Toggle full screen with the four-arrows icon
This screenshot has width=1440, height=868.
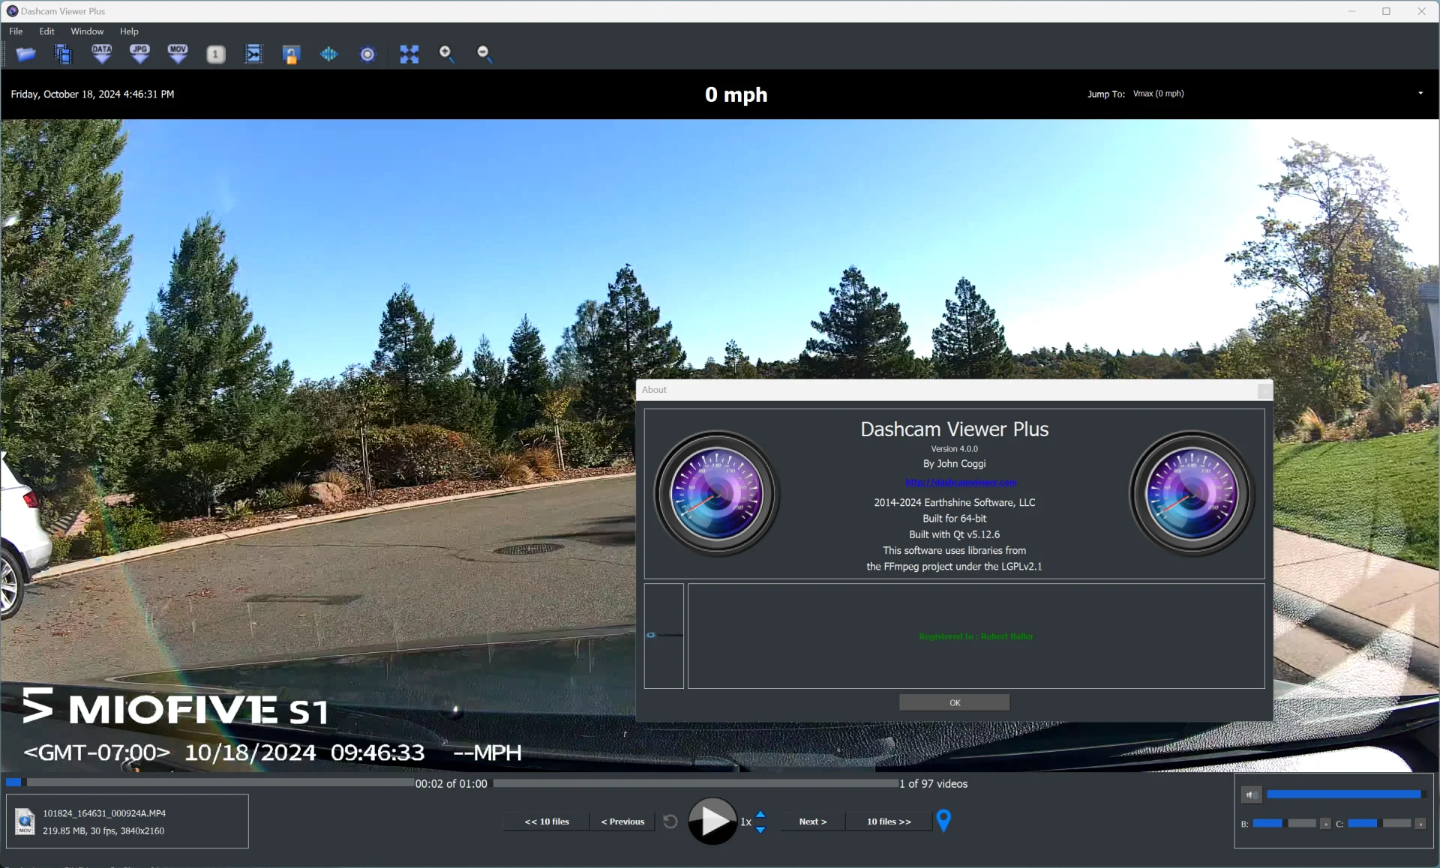[409, 54]
